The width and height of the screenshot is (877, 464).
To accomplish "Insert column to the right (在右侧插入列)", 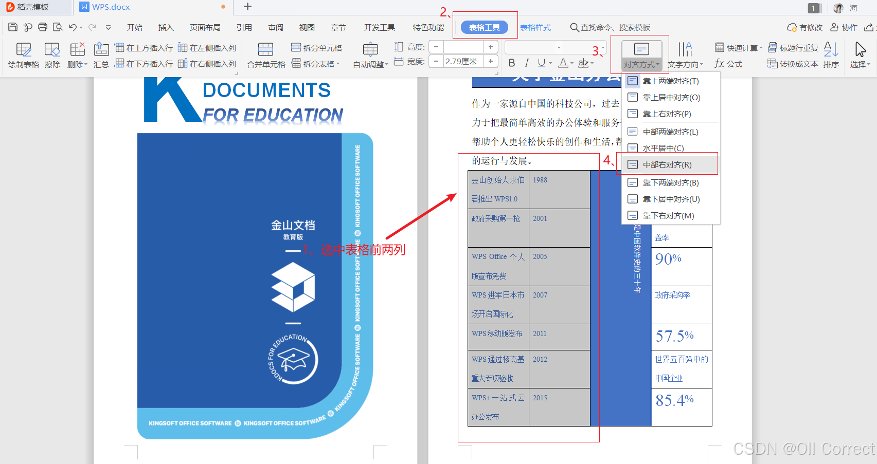I will (207, 64).
